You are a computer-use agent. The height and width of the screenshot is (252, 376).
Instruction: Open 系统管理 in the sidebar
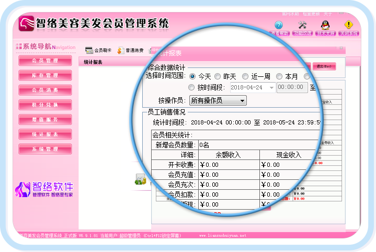(x=45, y=149)
